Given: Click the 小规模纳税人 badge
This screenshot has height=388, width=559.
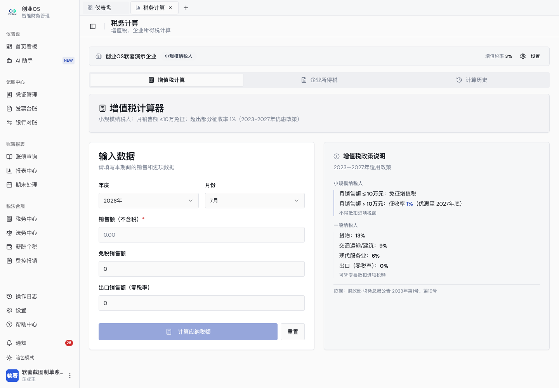Looking at the screenshot, I should [179, 56].
